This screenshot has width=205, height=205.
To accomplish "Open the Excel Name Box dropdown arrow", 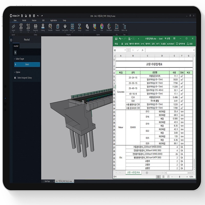I will 125,50.
